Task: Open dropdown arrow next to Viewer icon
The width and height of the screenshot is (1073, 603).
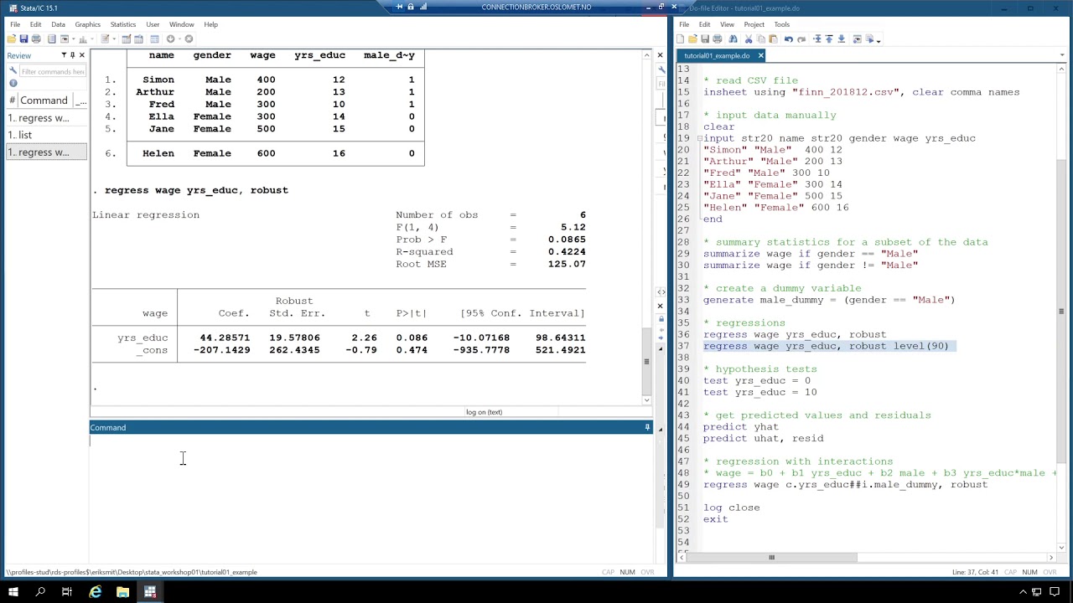Action: pyautogui.click(x=74, y=39)
